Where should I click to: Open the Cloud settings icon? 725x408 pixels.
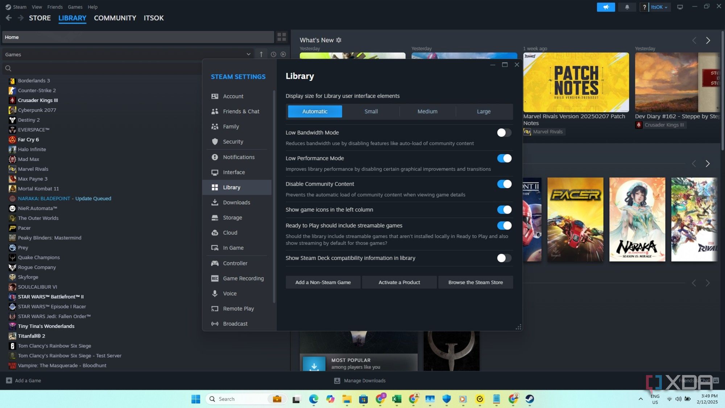click(215, 233)
